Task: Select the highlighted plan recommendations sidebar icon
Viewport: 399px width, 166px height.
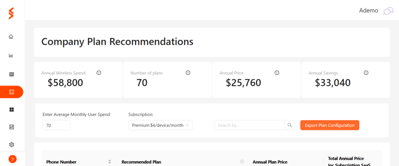Action: (11, 92)
